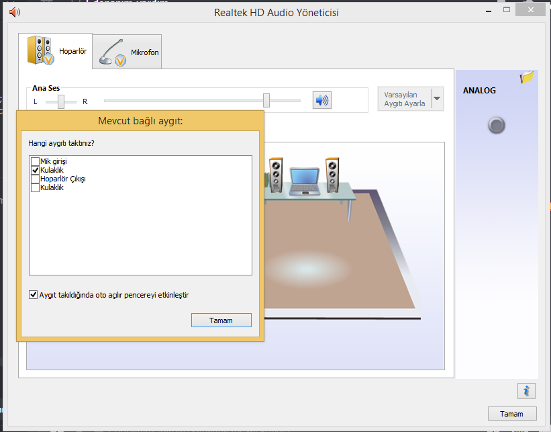Close the Realtek HD Audio window

click(531, 10)
